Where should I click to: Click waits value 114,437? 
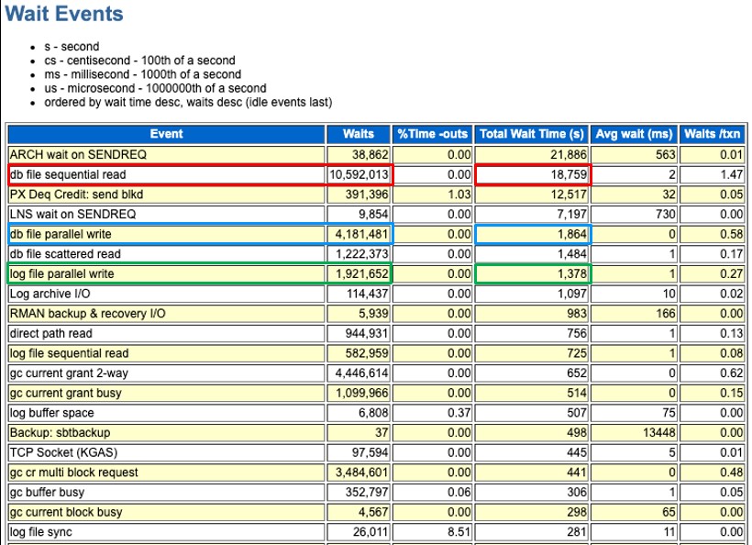[367, 294]
